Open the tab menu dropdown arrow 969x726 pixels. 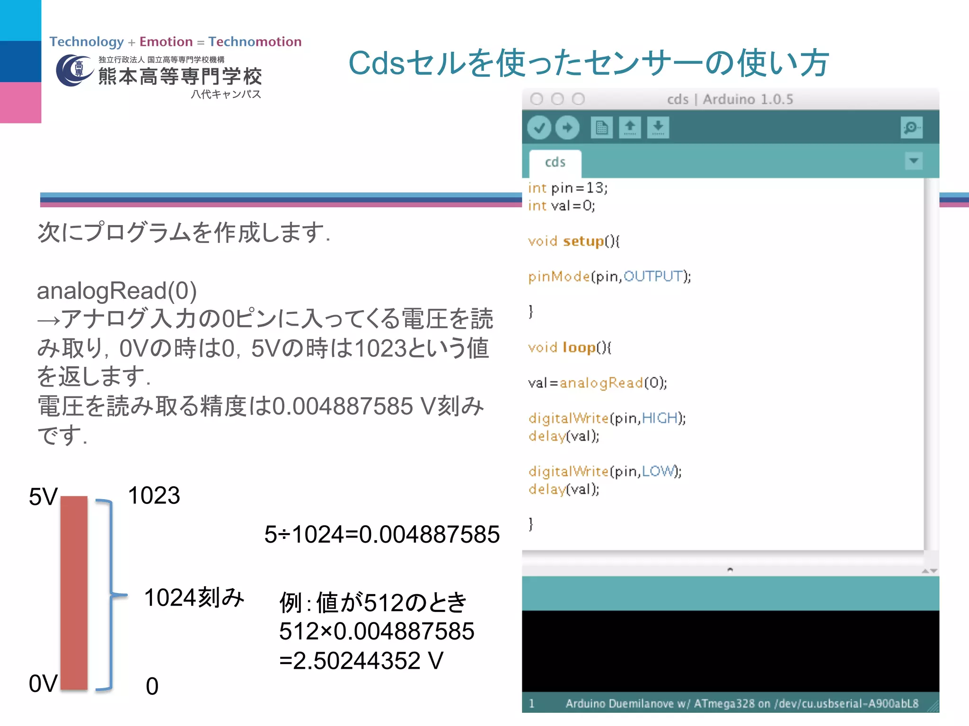click(914, 161)
